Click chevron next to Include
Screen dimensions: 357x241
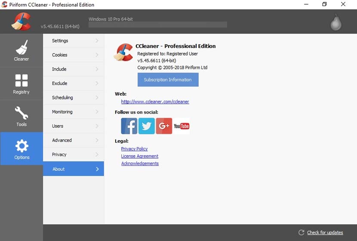[97, 69]
